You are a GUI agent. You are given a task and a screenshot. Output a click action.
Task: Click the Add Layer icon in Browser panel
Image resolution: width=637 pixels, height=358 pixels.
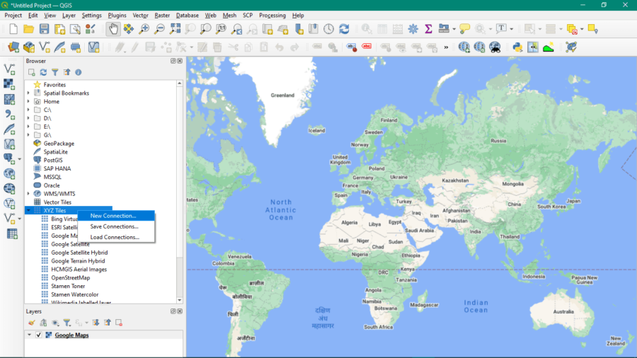32,72
